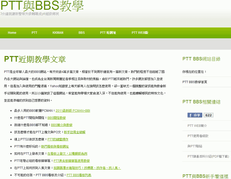Open the PTT BBS看板列表 link

(79, 175)
